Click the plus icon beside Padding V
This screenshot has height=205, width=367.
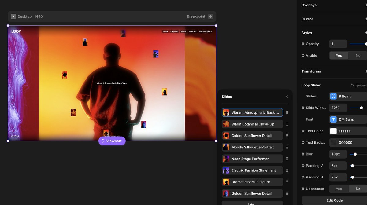coord(303,166)
